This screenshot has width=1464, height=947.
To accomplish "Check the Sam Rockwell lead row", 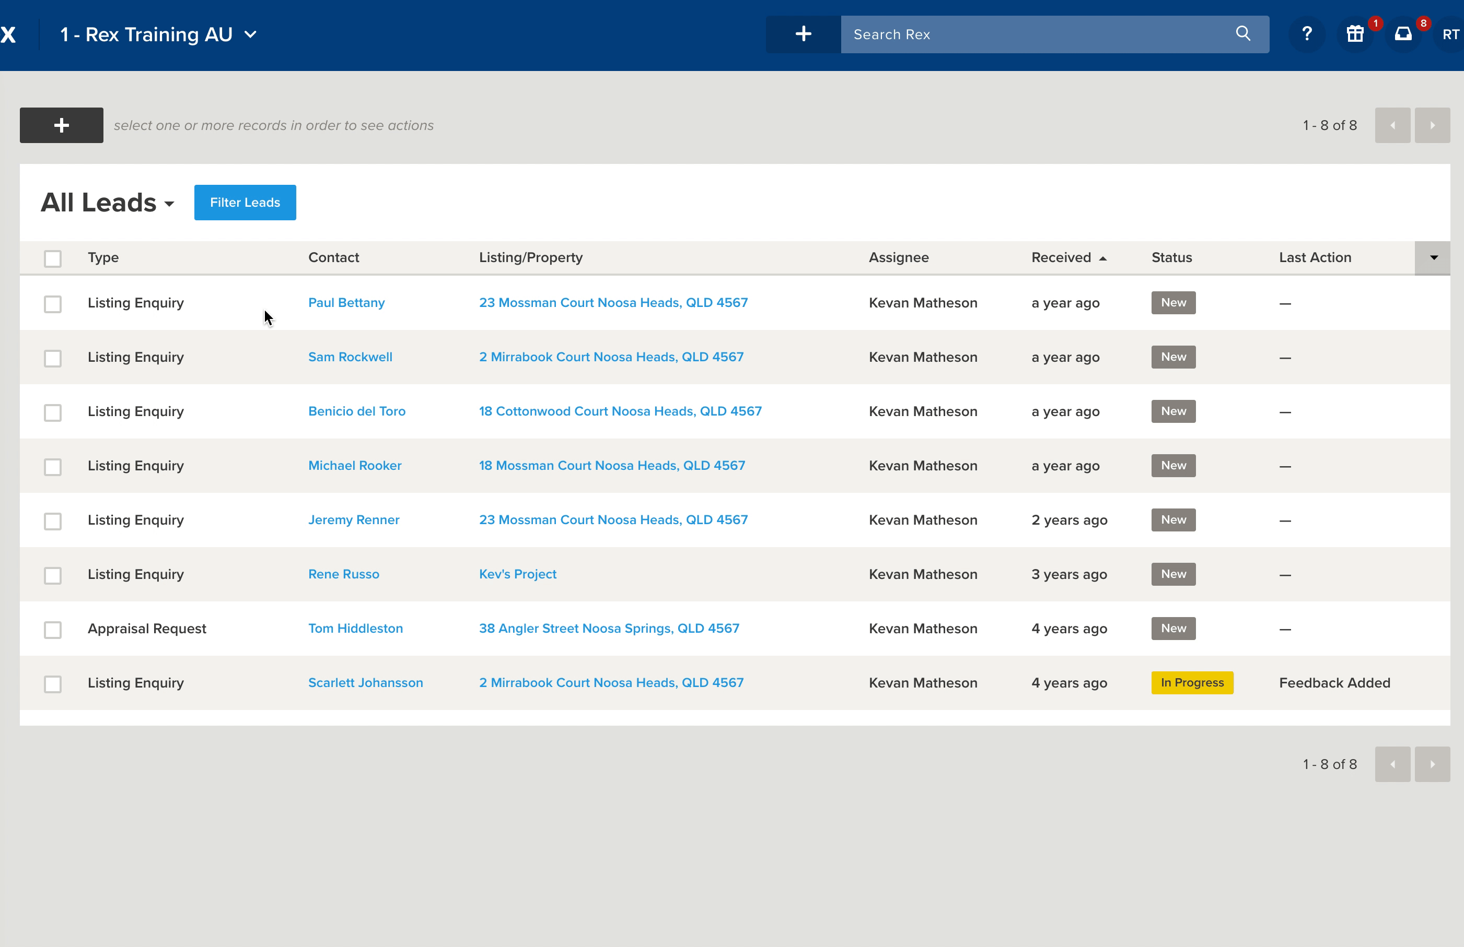I will point(53,358).
